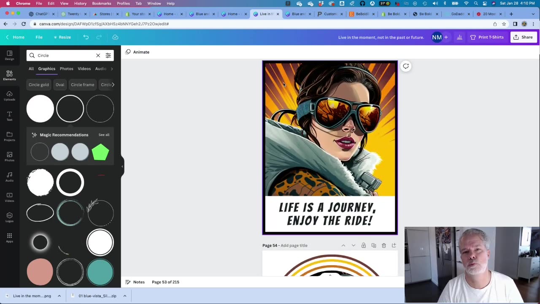Image resolution: width=540 pixels, height=304 pixels.
Task: Click the Undo arrow in Canva header
Action: coord(86,37)
